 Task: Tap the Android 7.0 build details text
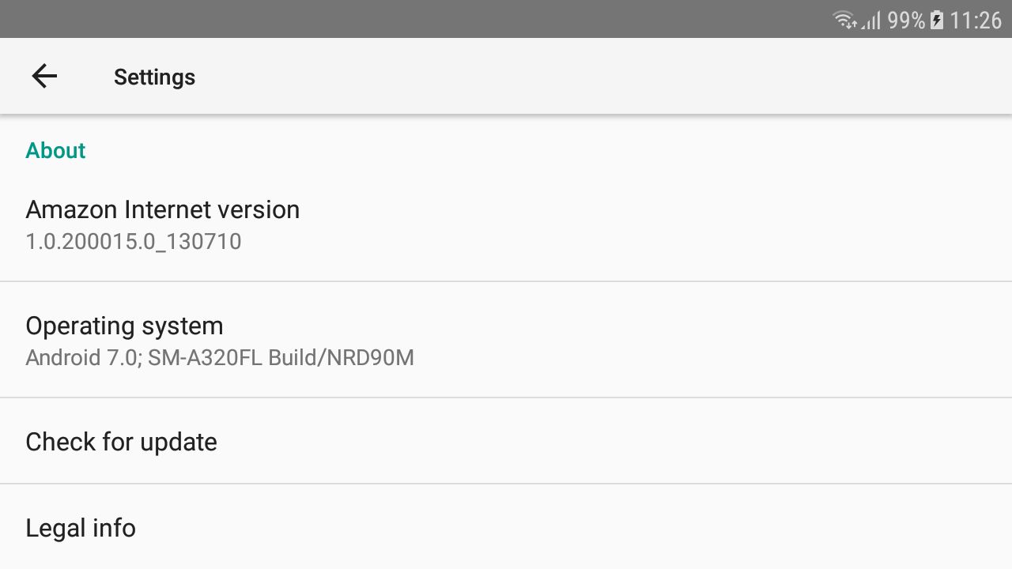(220, 357)
